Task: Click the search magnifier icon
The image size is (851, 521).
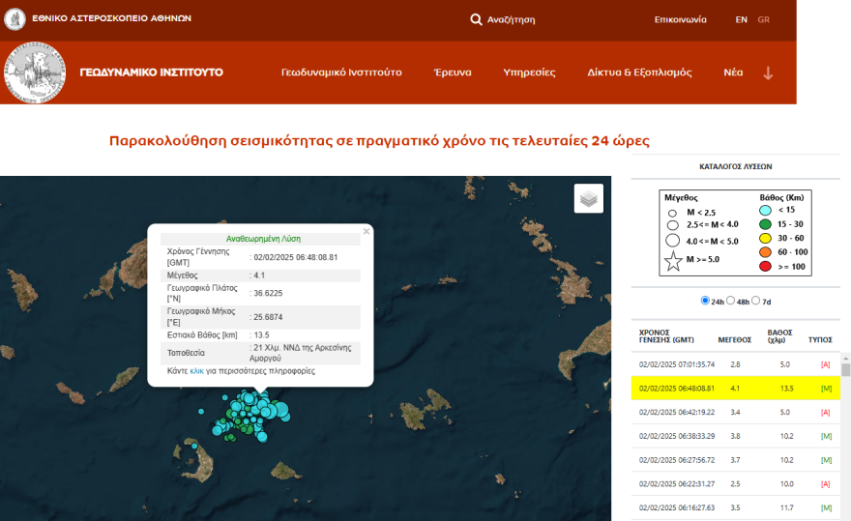Action: pos(476,19)
